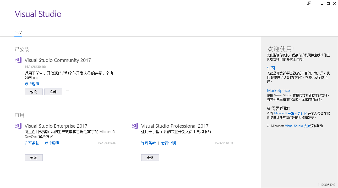Select the 产品 tab
The width and height of the screenshot is (338, 188).
pyautogui.click(x=18, y=33)
